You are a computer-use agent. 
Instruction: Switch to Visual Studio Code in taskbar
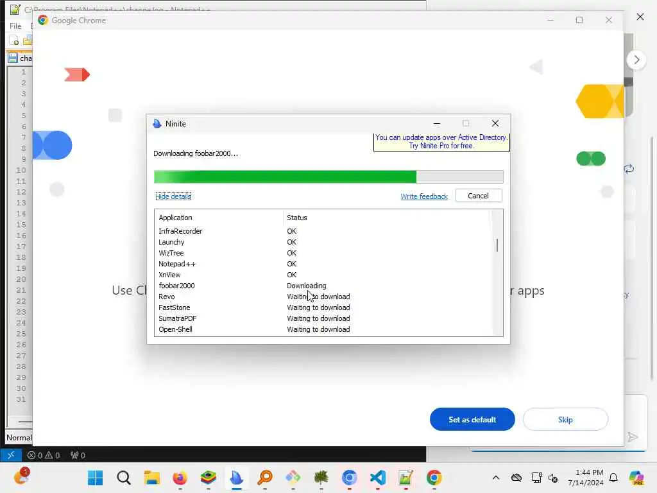tap(377, 478)
